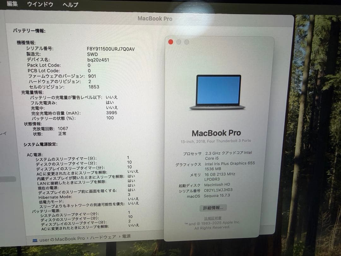Click the yellow minimize button on the window
This screenshot has width=341, height=256.
tap(178, 42)
